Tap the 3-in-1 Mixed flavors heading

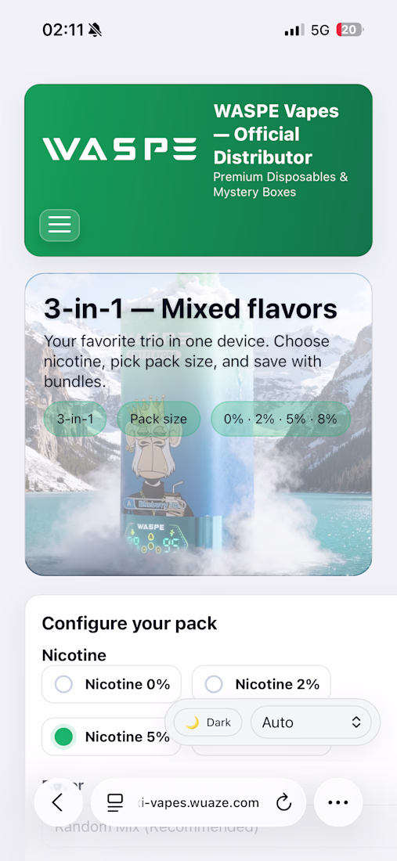190,309
